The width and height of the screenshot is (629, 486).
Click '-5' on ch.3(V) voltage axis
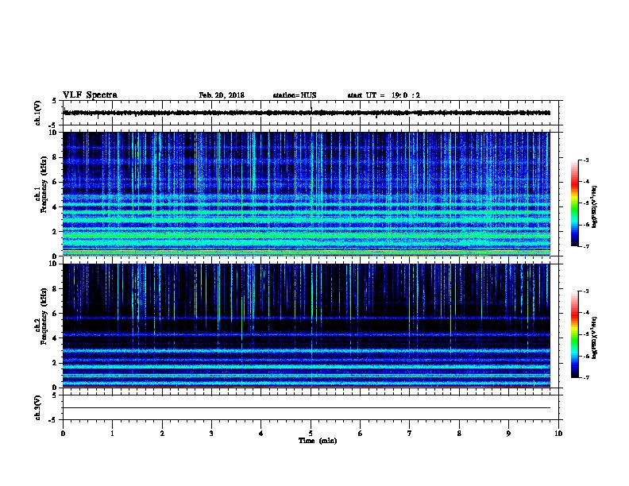(53, 420)
